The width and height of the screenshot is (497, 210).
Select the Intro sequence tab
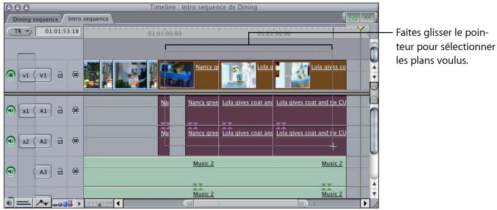point(88,19)
